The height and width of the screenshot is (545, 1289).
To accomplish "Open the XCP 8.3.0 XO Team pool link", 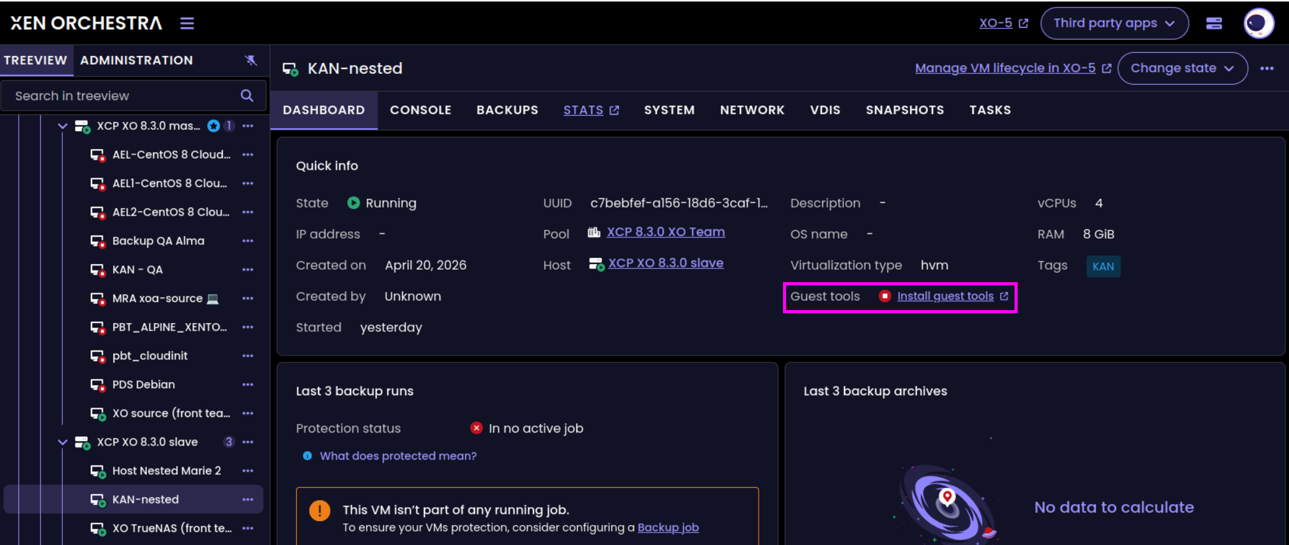I will pyautogui.click(x=665, y=232).
